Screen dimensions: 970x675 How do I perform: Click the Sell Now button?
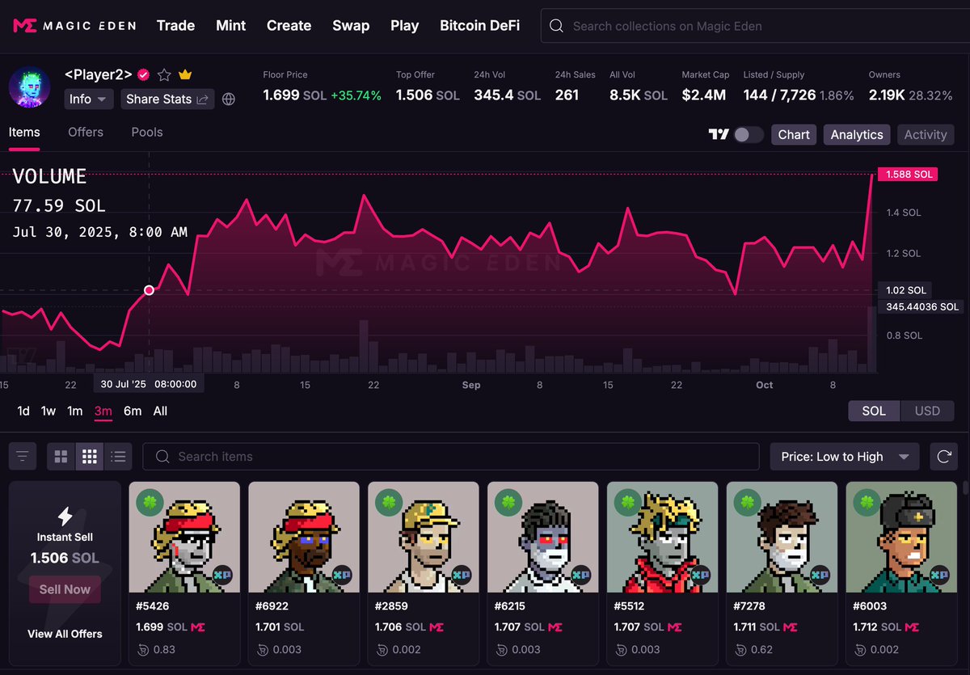click(65, 589)
